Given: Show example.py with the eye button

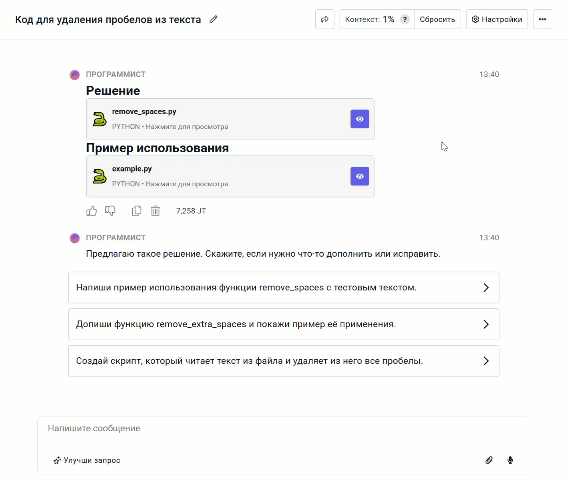Looking at the screenshot, I should [x=360, y=176].
